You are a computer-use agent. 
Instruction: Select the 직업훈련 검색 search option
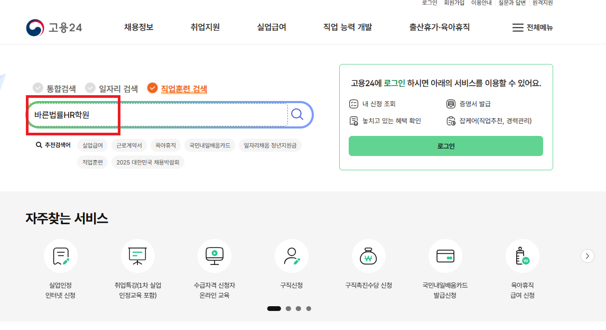click(177, 88)
